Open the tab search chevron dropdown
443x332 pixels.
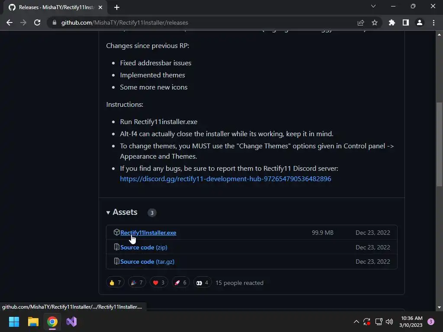coord(373,6)
